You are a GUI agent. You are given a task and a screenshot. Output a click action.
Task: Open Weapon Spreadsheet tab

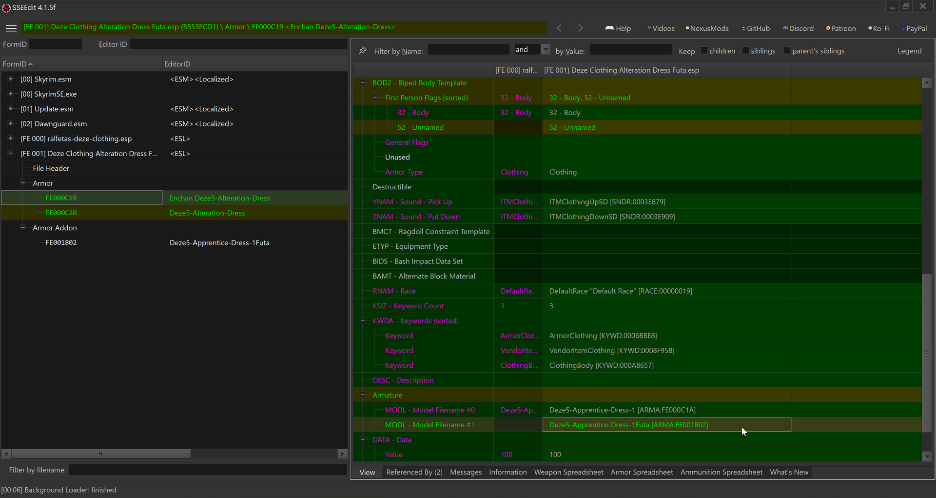(x=569, y=472)
